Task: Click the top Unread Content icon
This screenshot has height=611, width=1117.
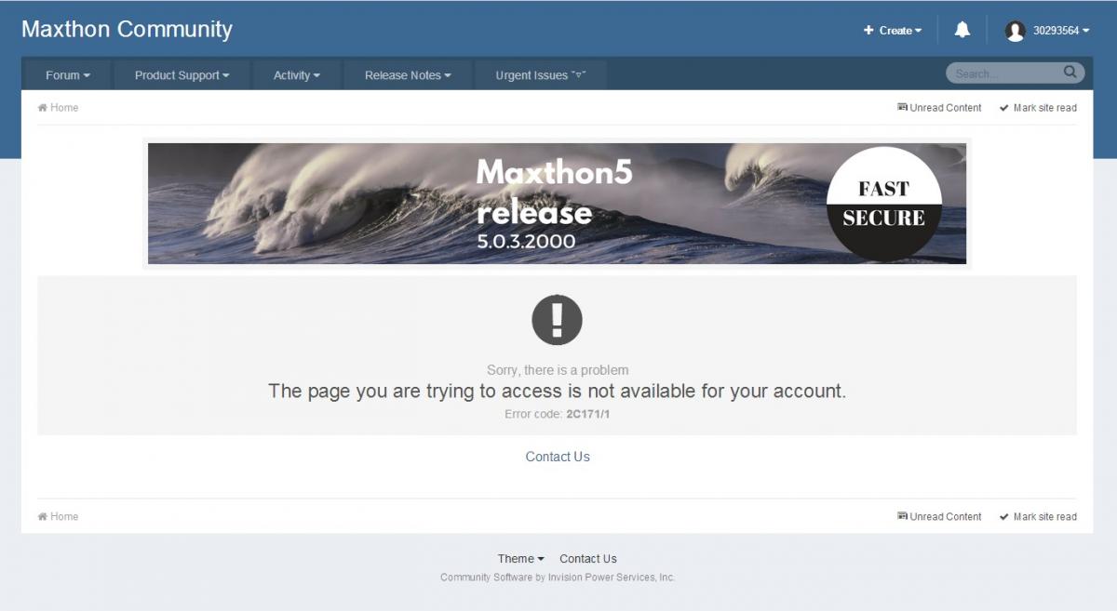Action: 902,108
